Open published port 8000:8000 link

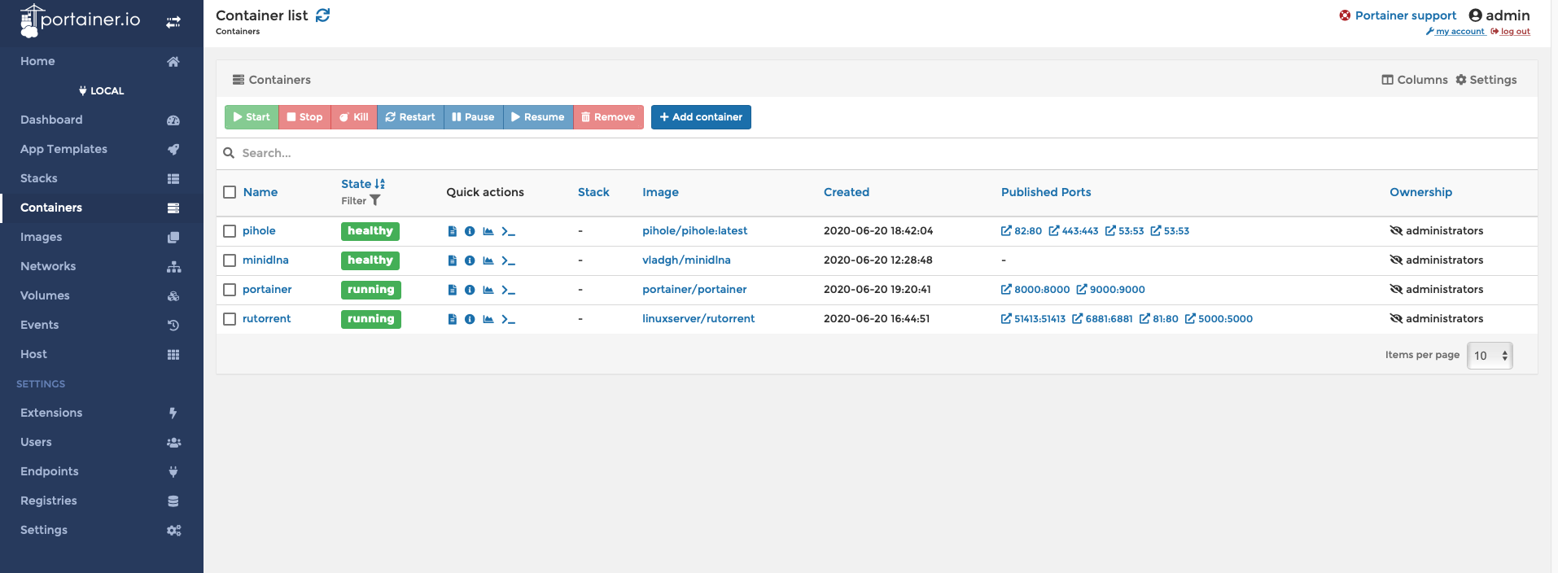click(x=1035, y=290)
